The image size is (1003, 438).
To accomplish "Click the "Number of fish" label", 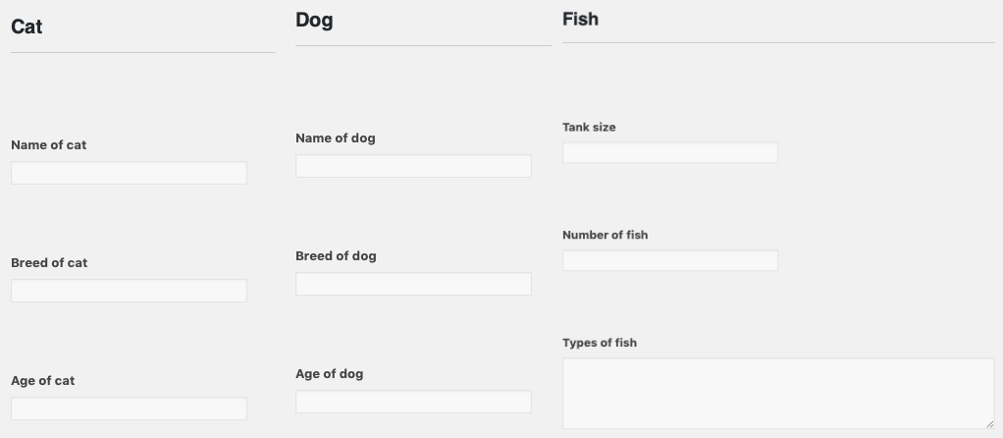I will [x=605, y=236].
